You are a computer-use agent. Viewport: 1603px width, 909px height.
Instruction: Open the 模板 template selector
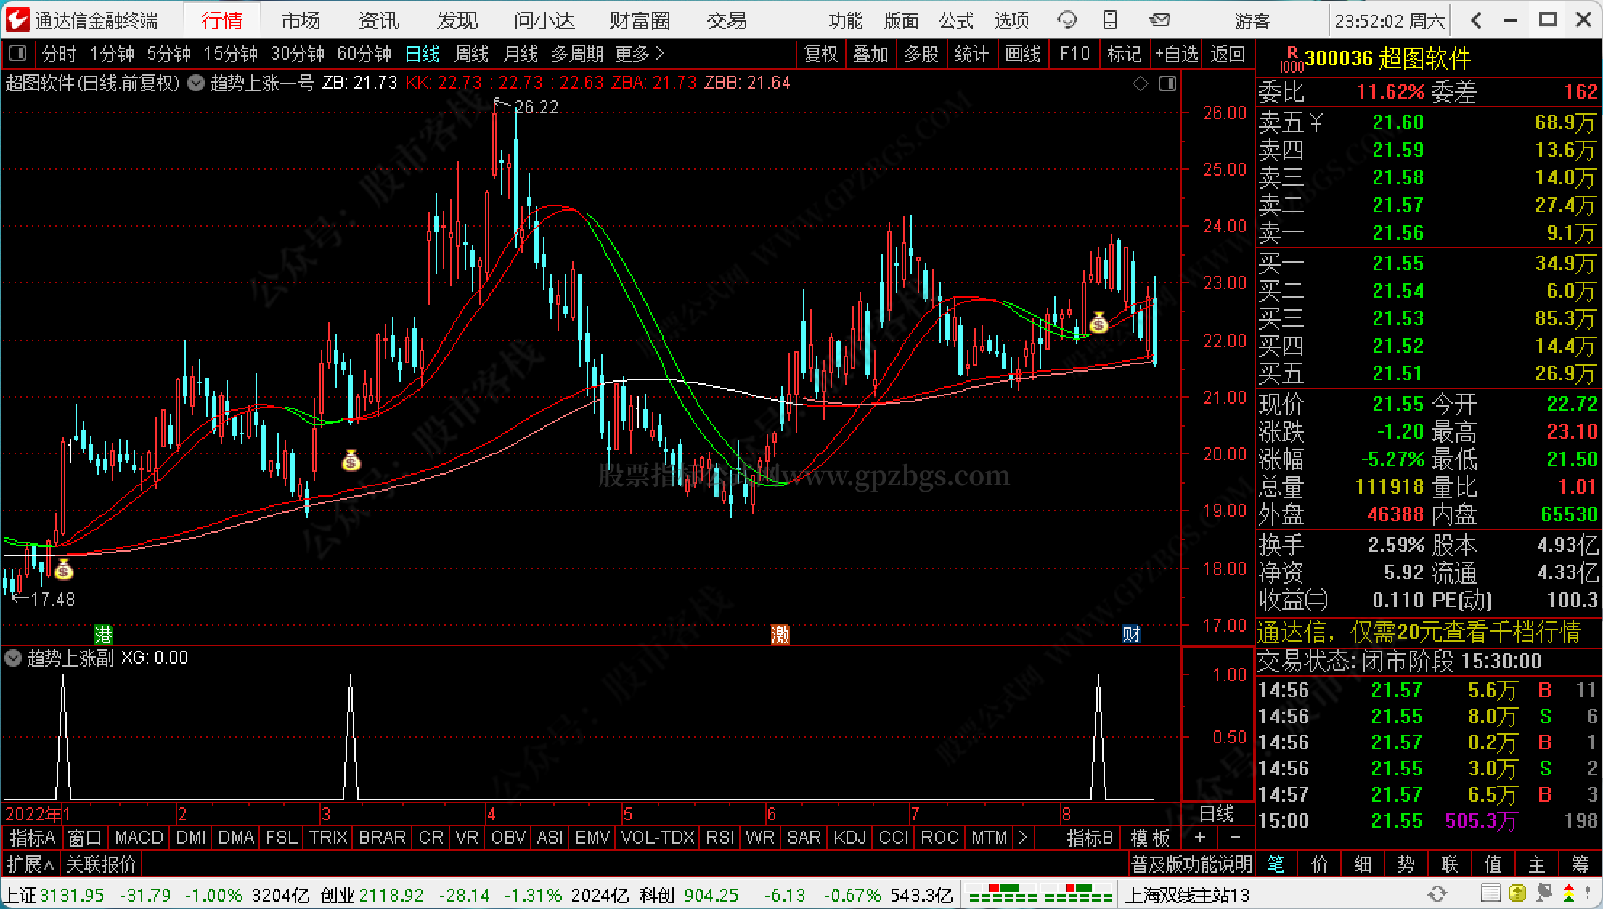(x=1151, y=837)
